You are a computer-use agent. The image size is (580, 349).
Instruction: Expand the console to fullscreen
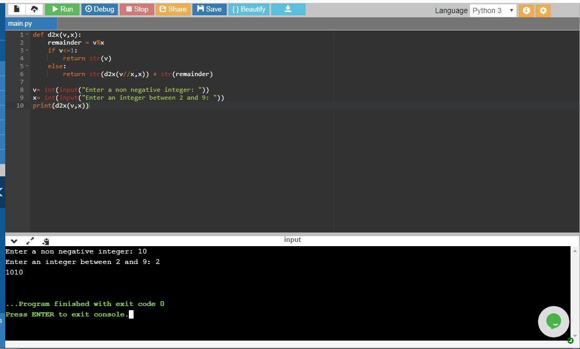point(30,241)
